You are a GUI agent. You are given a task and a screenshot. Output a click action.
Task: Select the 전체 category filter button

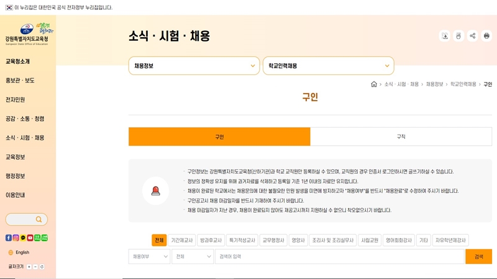pos(159,240)
